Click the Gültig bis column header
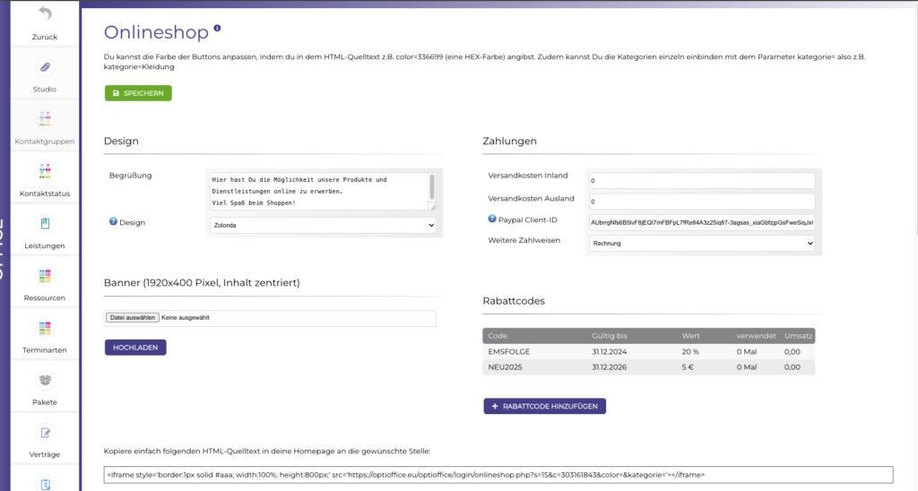Image resolution: width=918 pixels, height=491 pixels. tap(609, 336)
